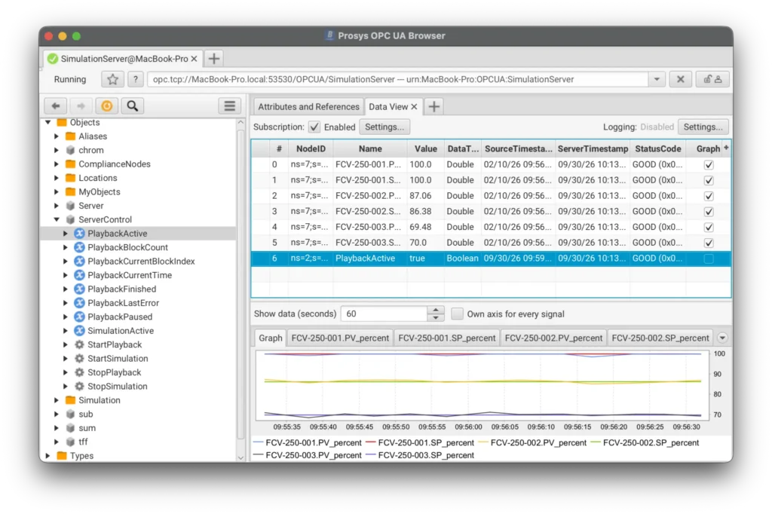772x514 pixels.
Task: Expand the PlaybackCurrentTime node
Action: coord(66,275)
